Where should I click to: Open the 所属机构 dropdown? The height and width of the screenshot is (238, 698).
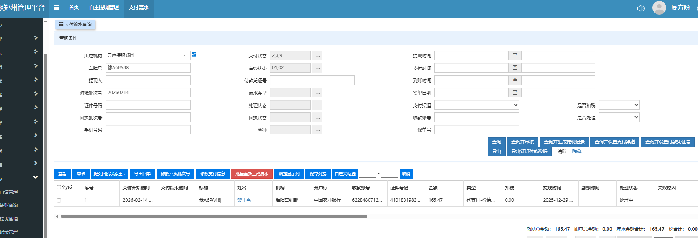coord(148,55)
